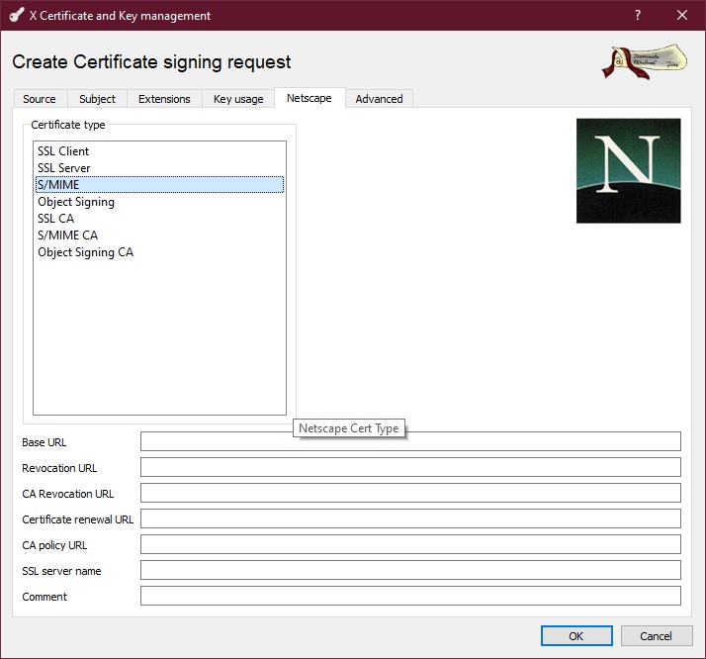706x659 pixels.
Task: Open the Key usage tab
Action: coord(238,99)
